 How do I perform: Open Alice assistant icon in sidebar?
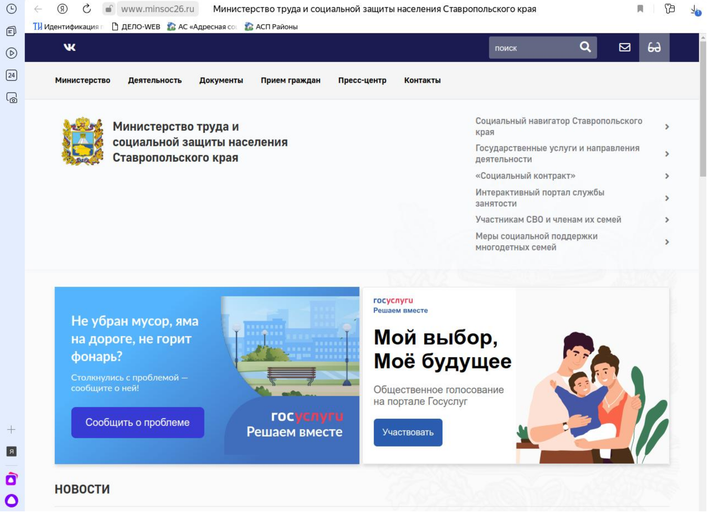11,500
